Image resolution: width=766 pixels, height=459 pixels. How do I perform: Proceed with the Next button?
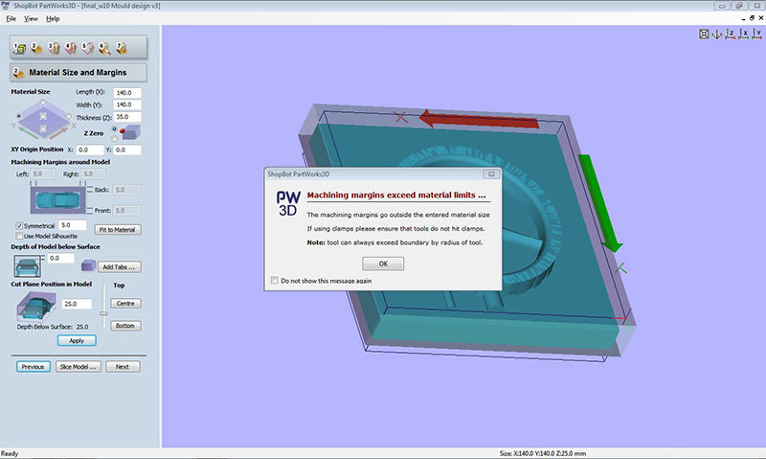[123, 367]
